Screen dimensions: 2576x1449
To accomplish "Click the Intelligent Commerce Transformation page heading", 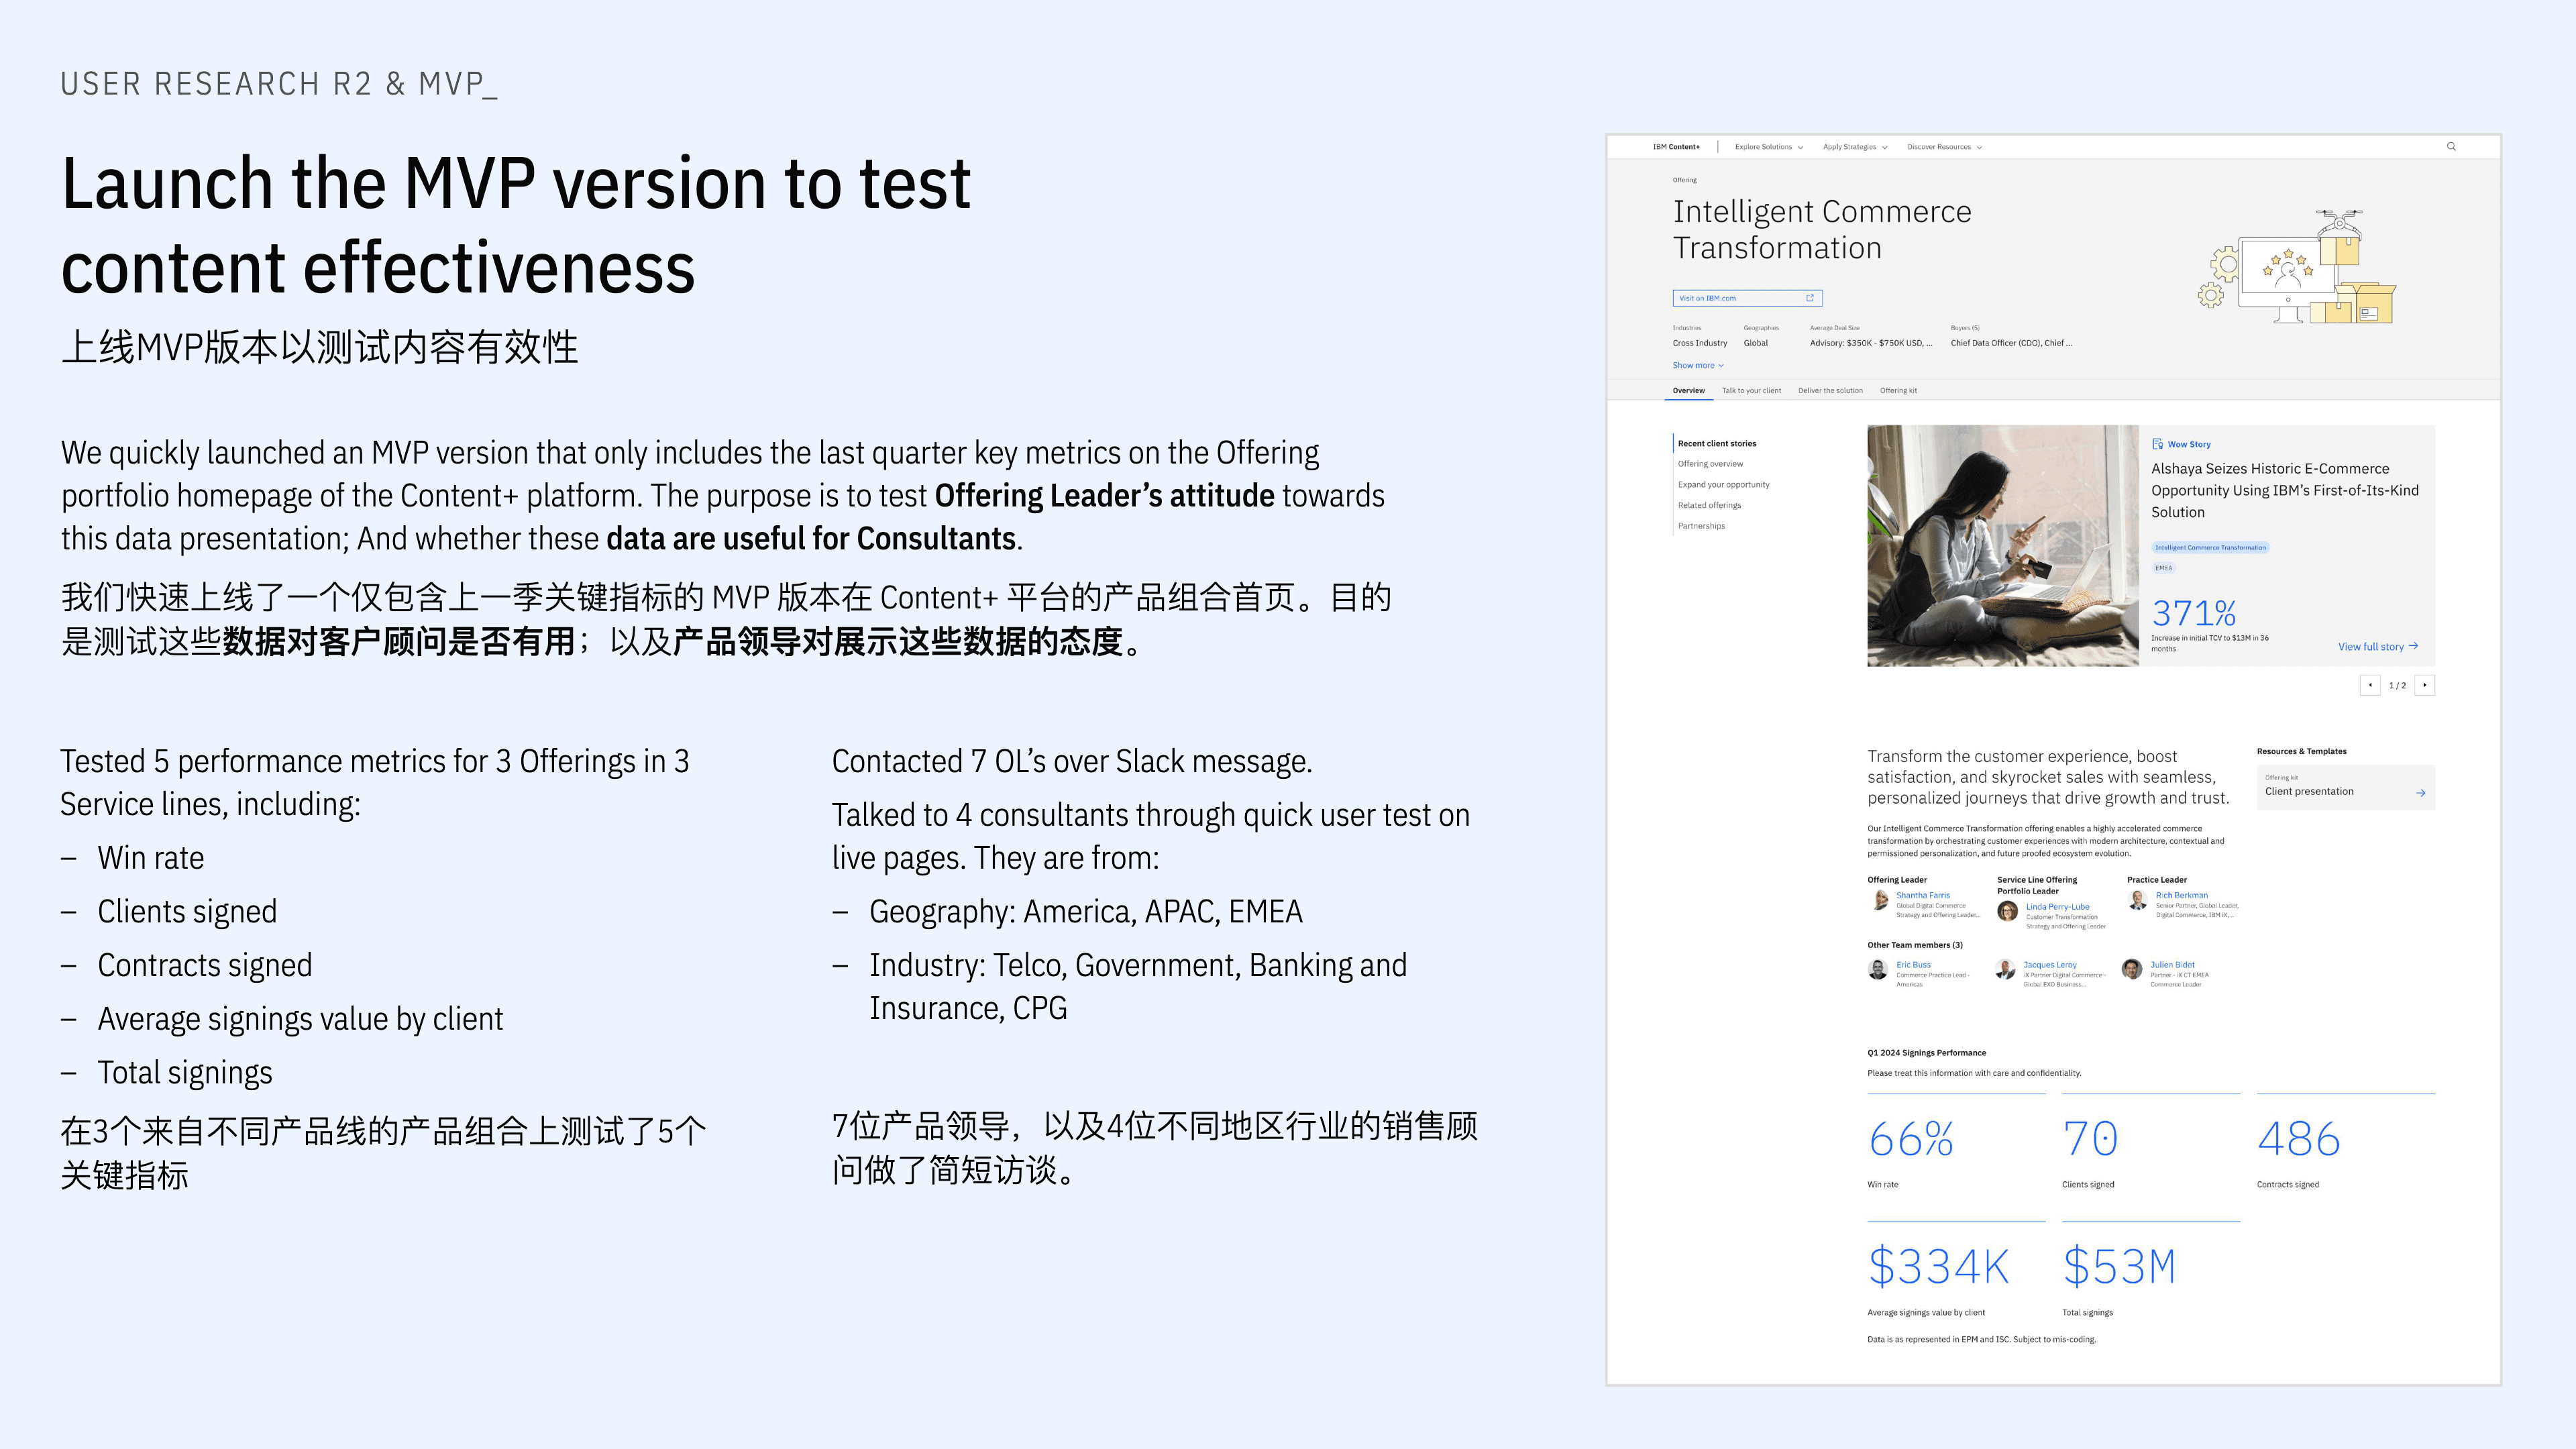I will (x=1822, y=230).
